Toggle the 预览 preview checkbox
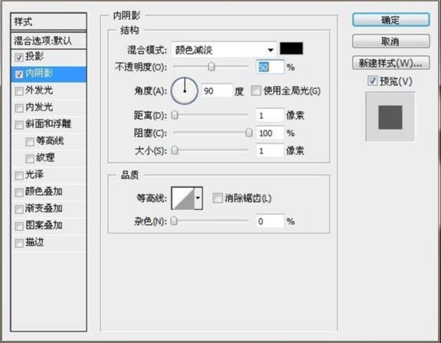 [373, 81]
